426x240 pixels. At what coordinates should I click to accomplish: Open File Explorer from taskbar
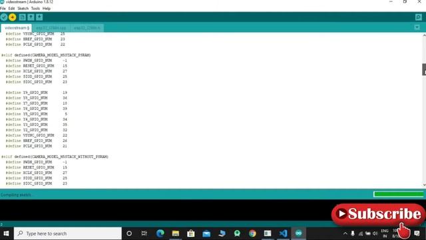[176, 233]
